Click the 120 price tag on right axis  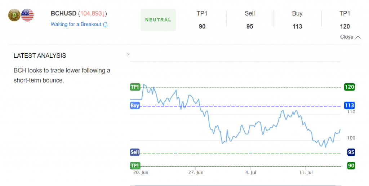point(349,87)
